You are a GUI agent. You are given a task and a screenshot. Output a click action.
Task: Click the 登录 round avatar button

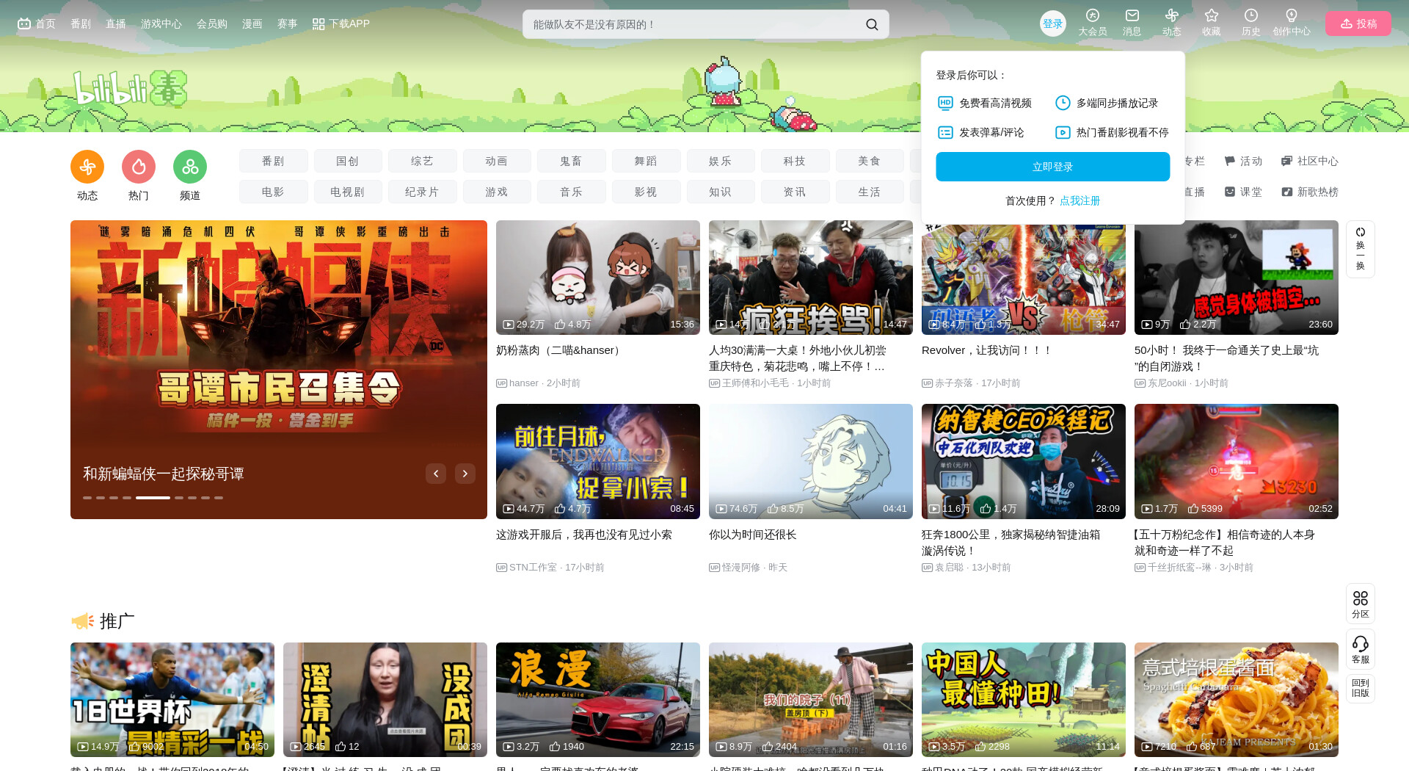(1052, 23)
